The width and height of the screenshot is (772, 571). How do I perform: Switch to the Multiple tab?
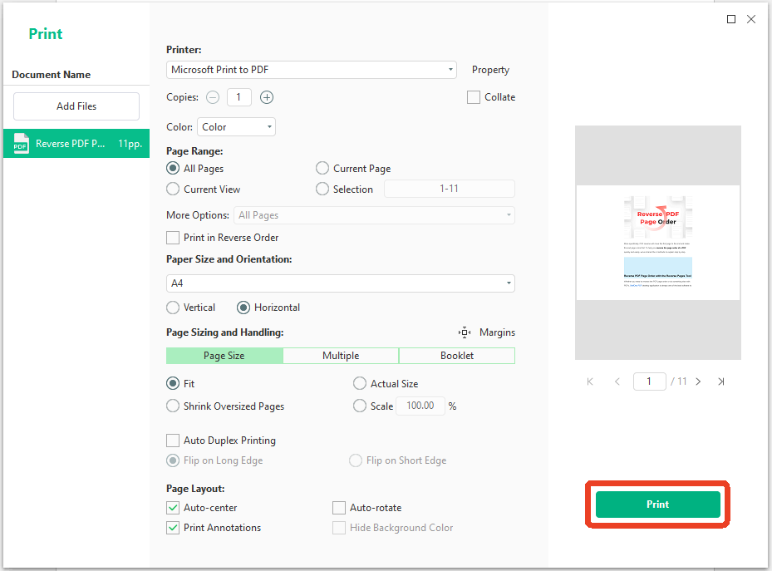point(341,356)
